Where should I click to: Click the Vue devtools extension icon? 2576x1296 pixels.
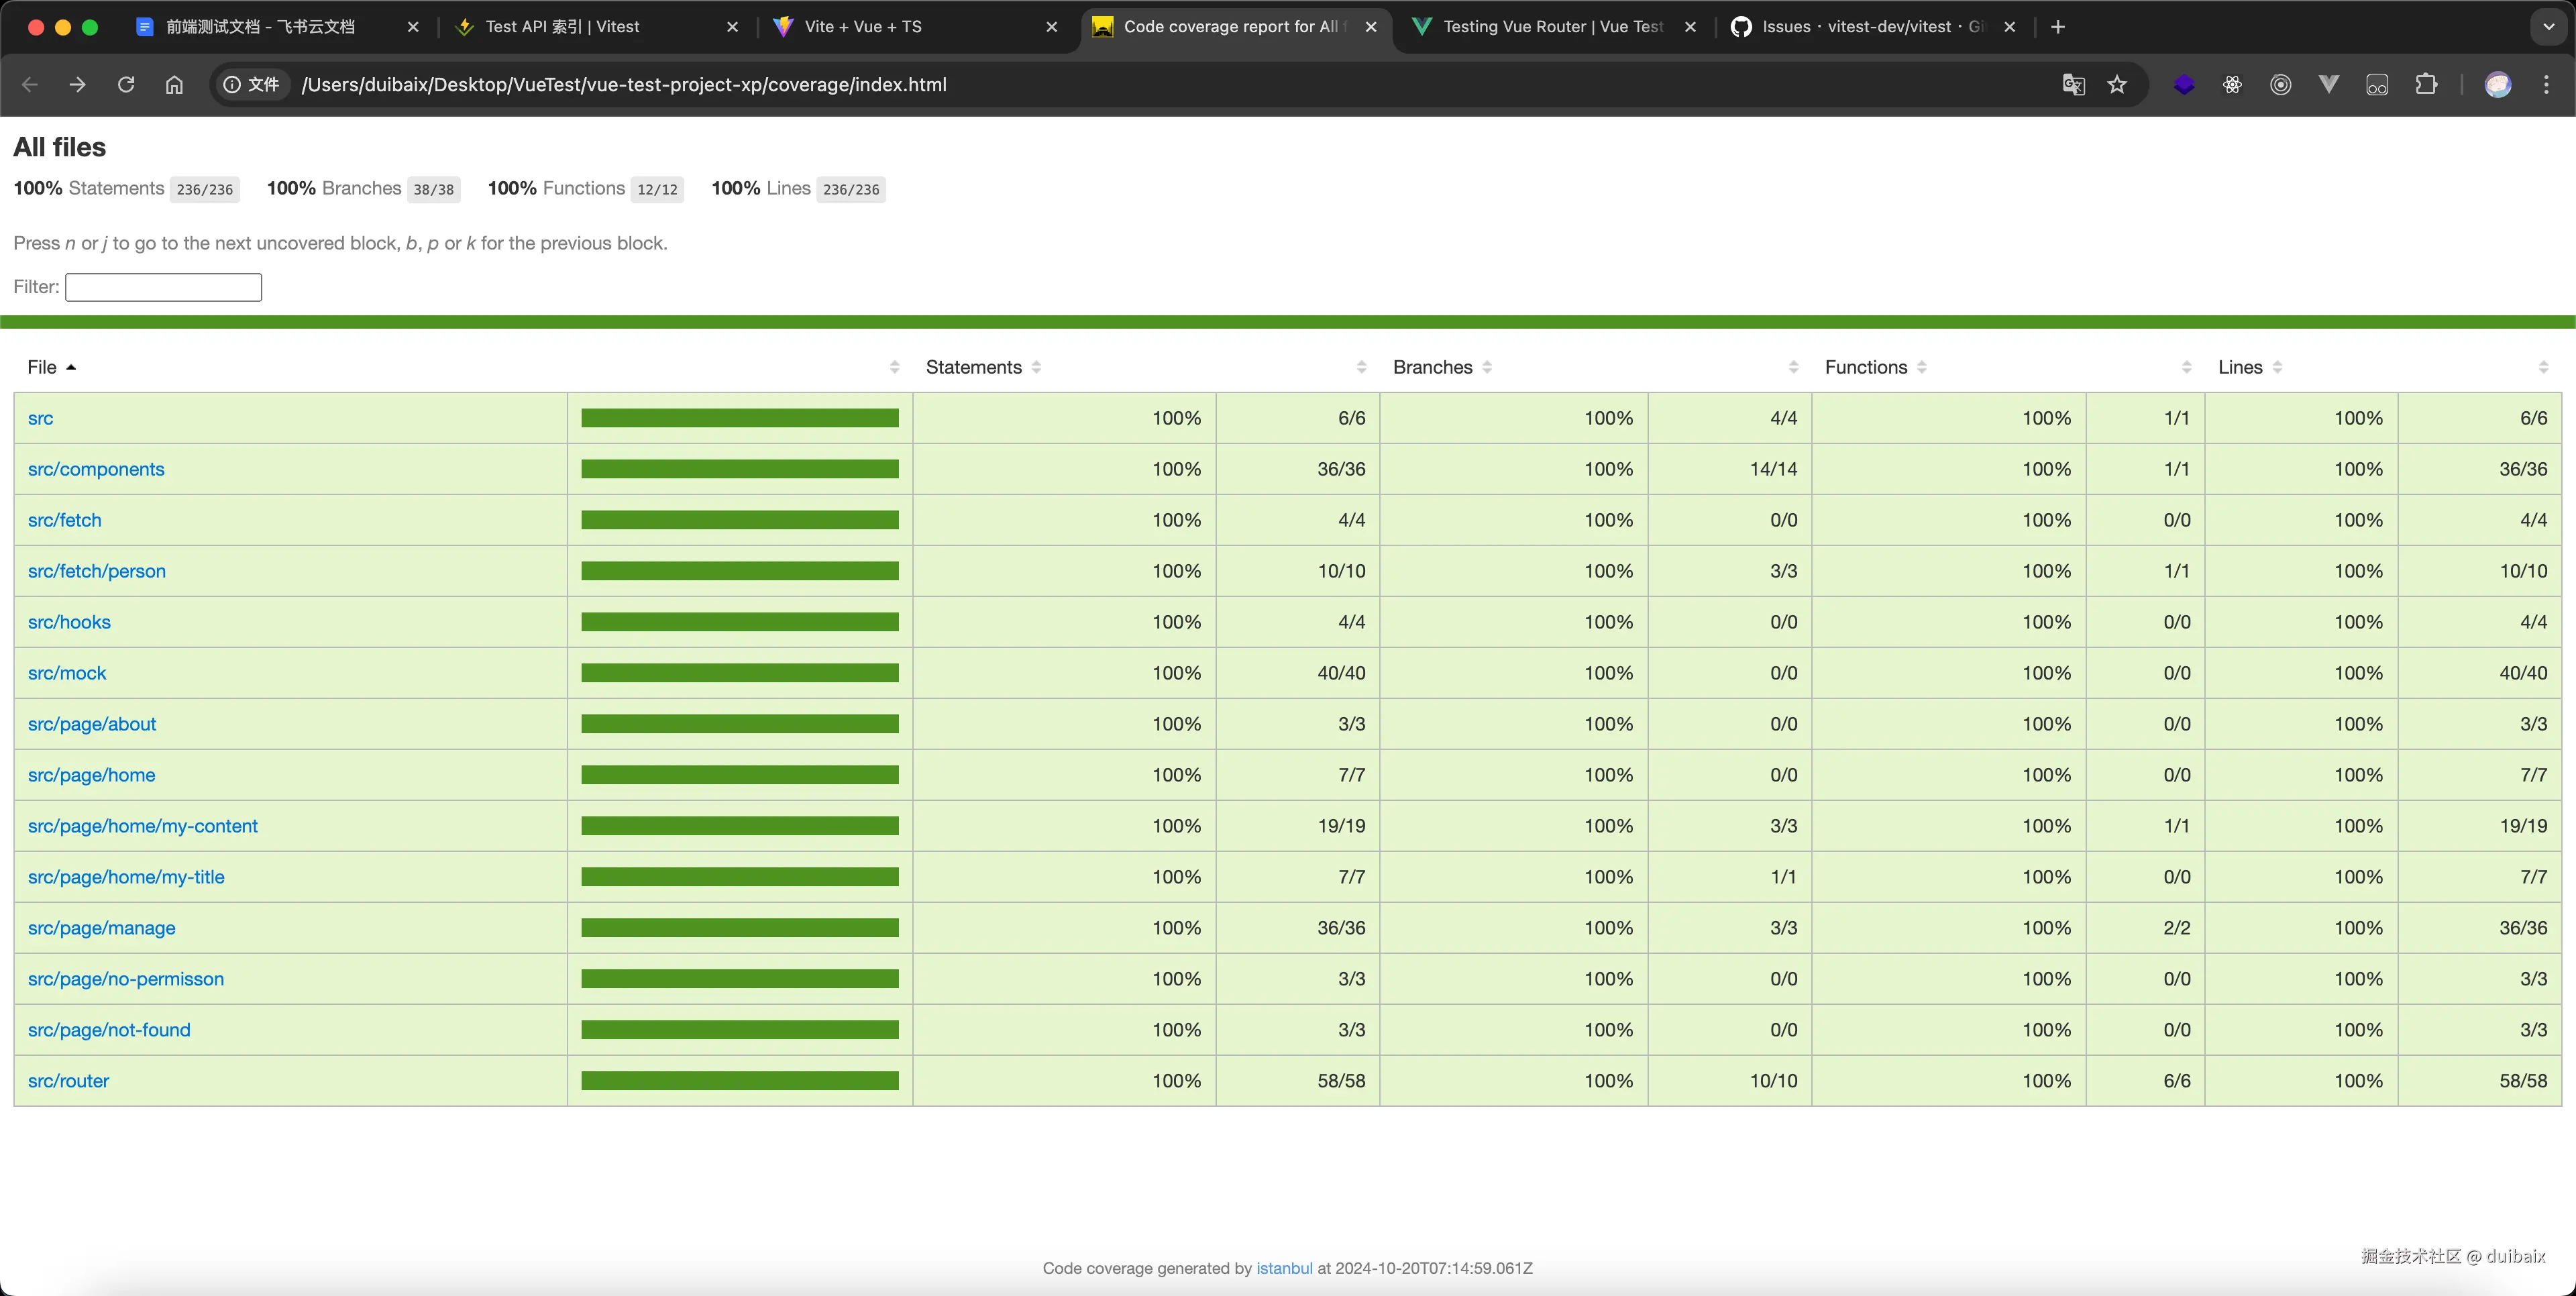[2328, 85]
